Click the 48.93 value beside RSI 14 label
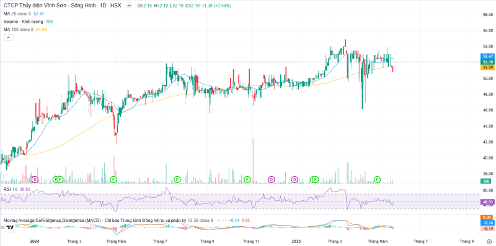This screenshot has width=496, height=246. click(x=25, y=189)
